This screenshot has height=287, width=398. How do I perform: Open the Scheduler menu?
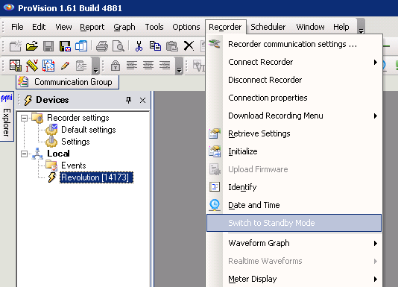click(x=268, y=27)
